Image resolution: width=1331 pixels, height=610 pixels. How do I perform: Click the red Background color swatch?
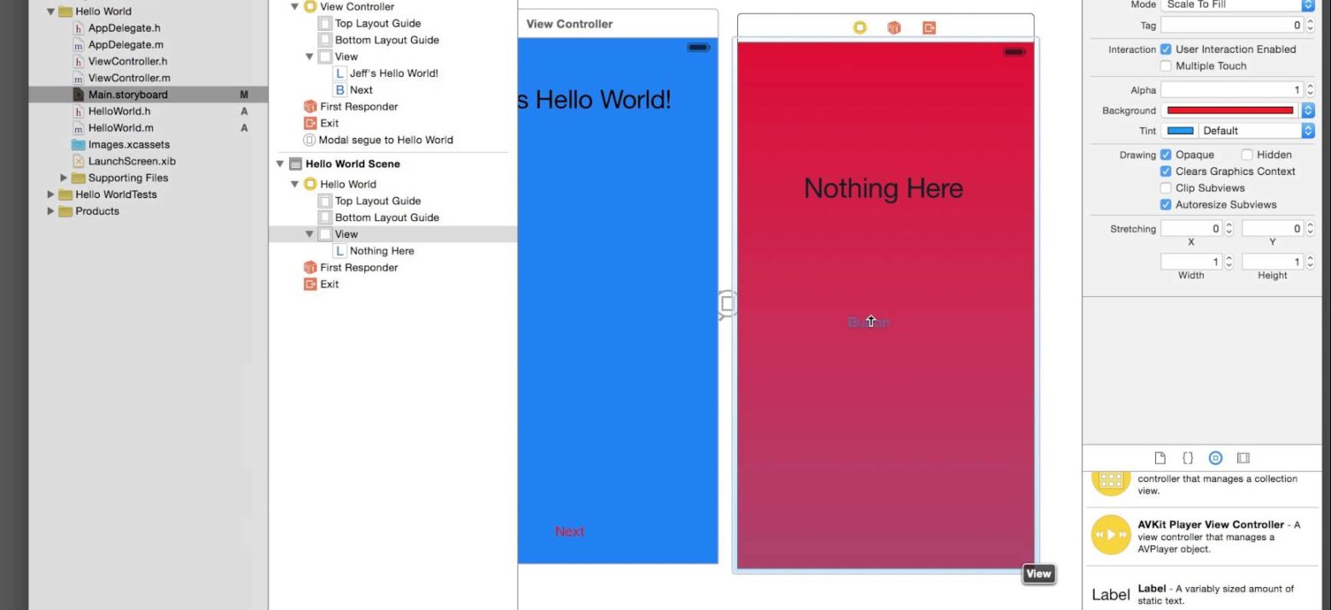pos(1229,111)
